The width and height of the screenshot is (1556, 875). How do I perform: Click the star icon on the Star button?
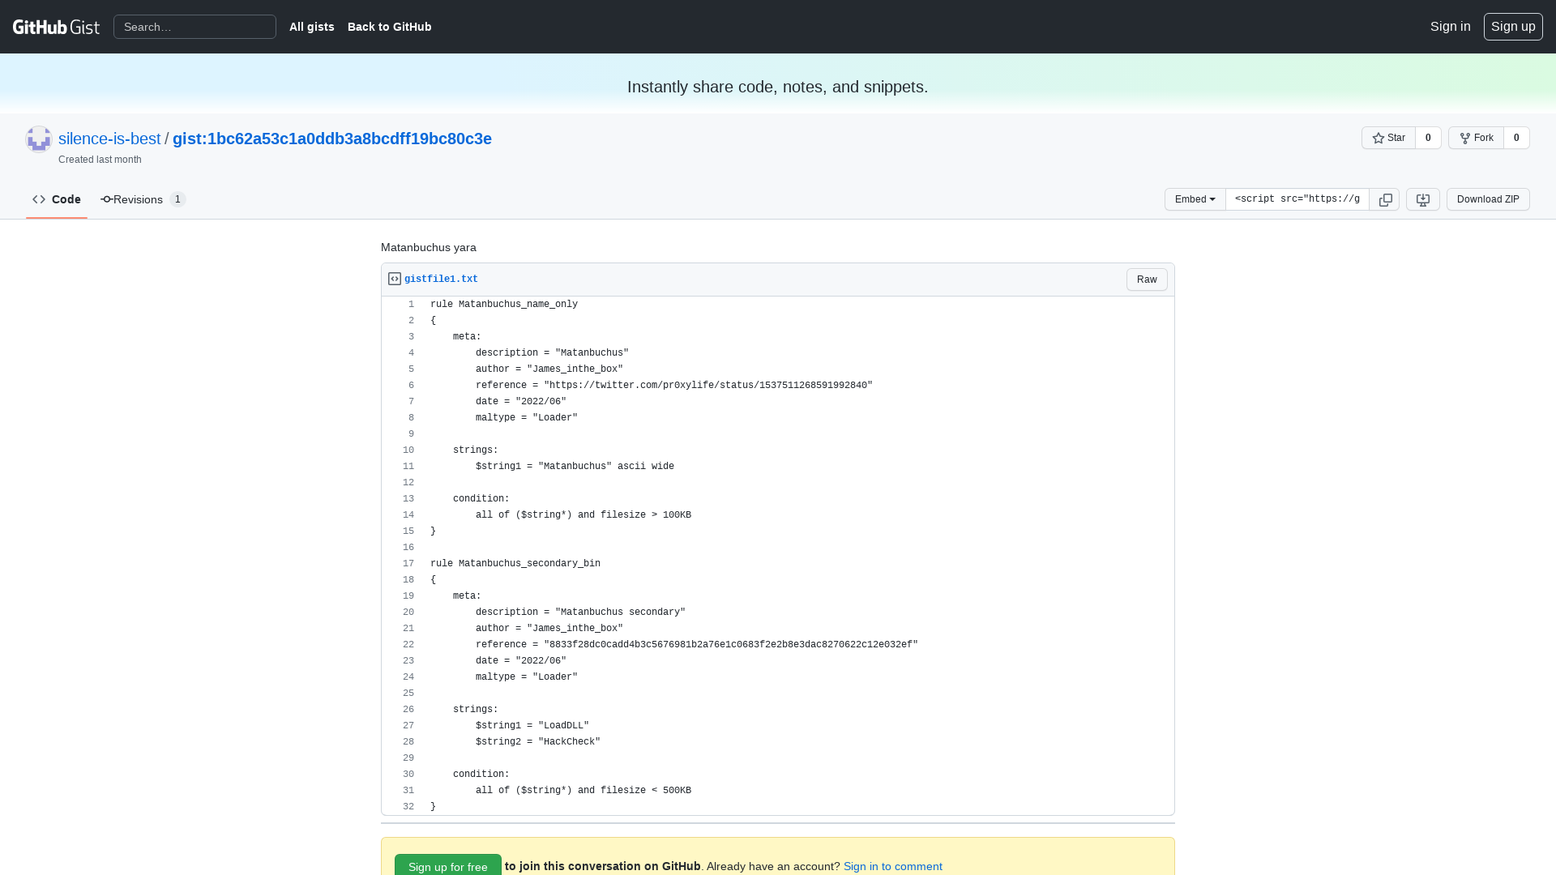pyautogui.click(x=1379, y=138)
